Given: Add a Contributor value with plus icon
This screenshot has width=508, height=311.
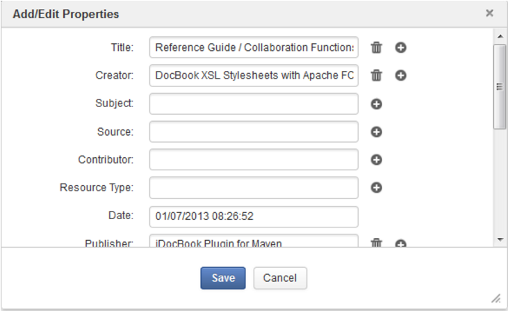Looking at the screenshot, I should tap(376, 159).
